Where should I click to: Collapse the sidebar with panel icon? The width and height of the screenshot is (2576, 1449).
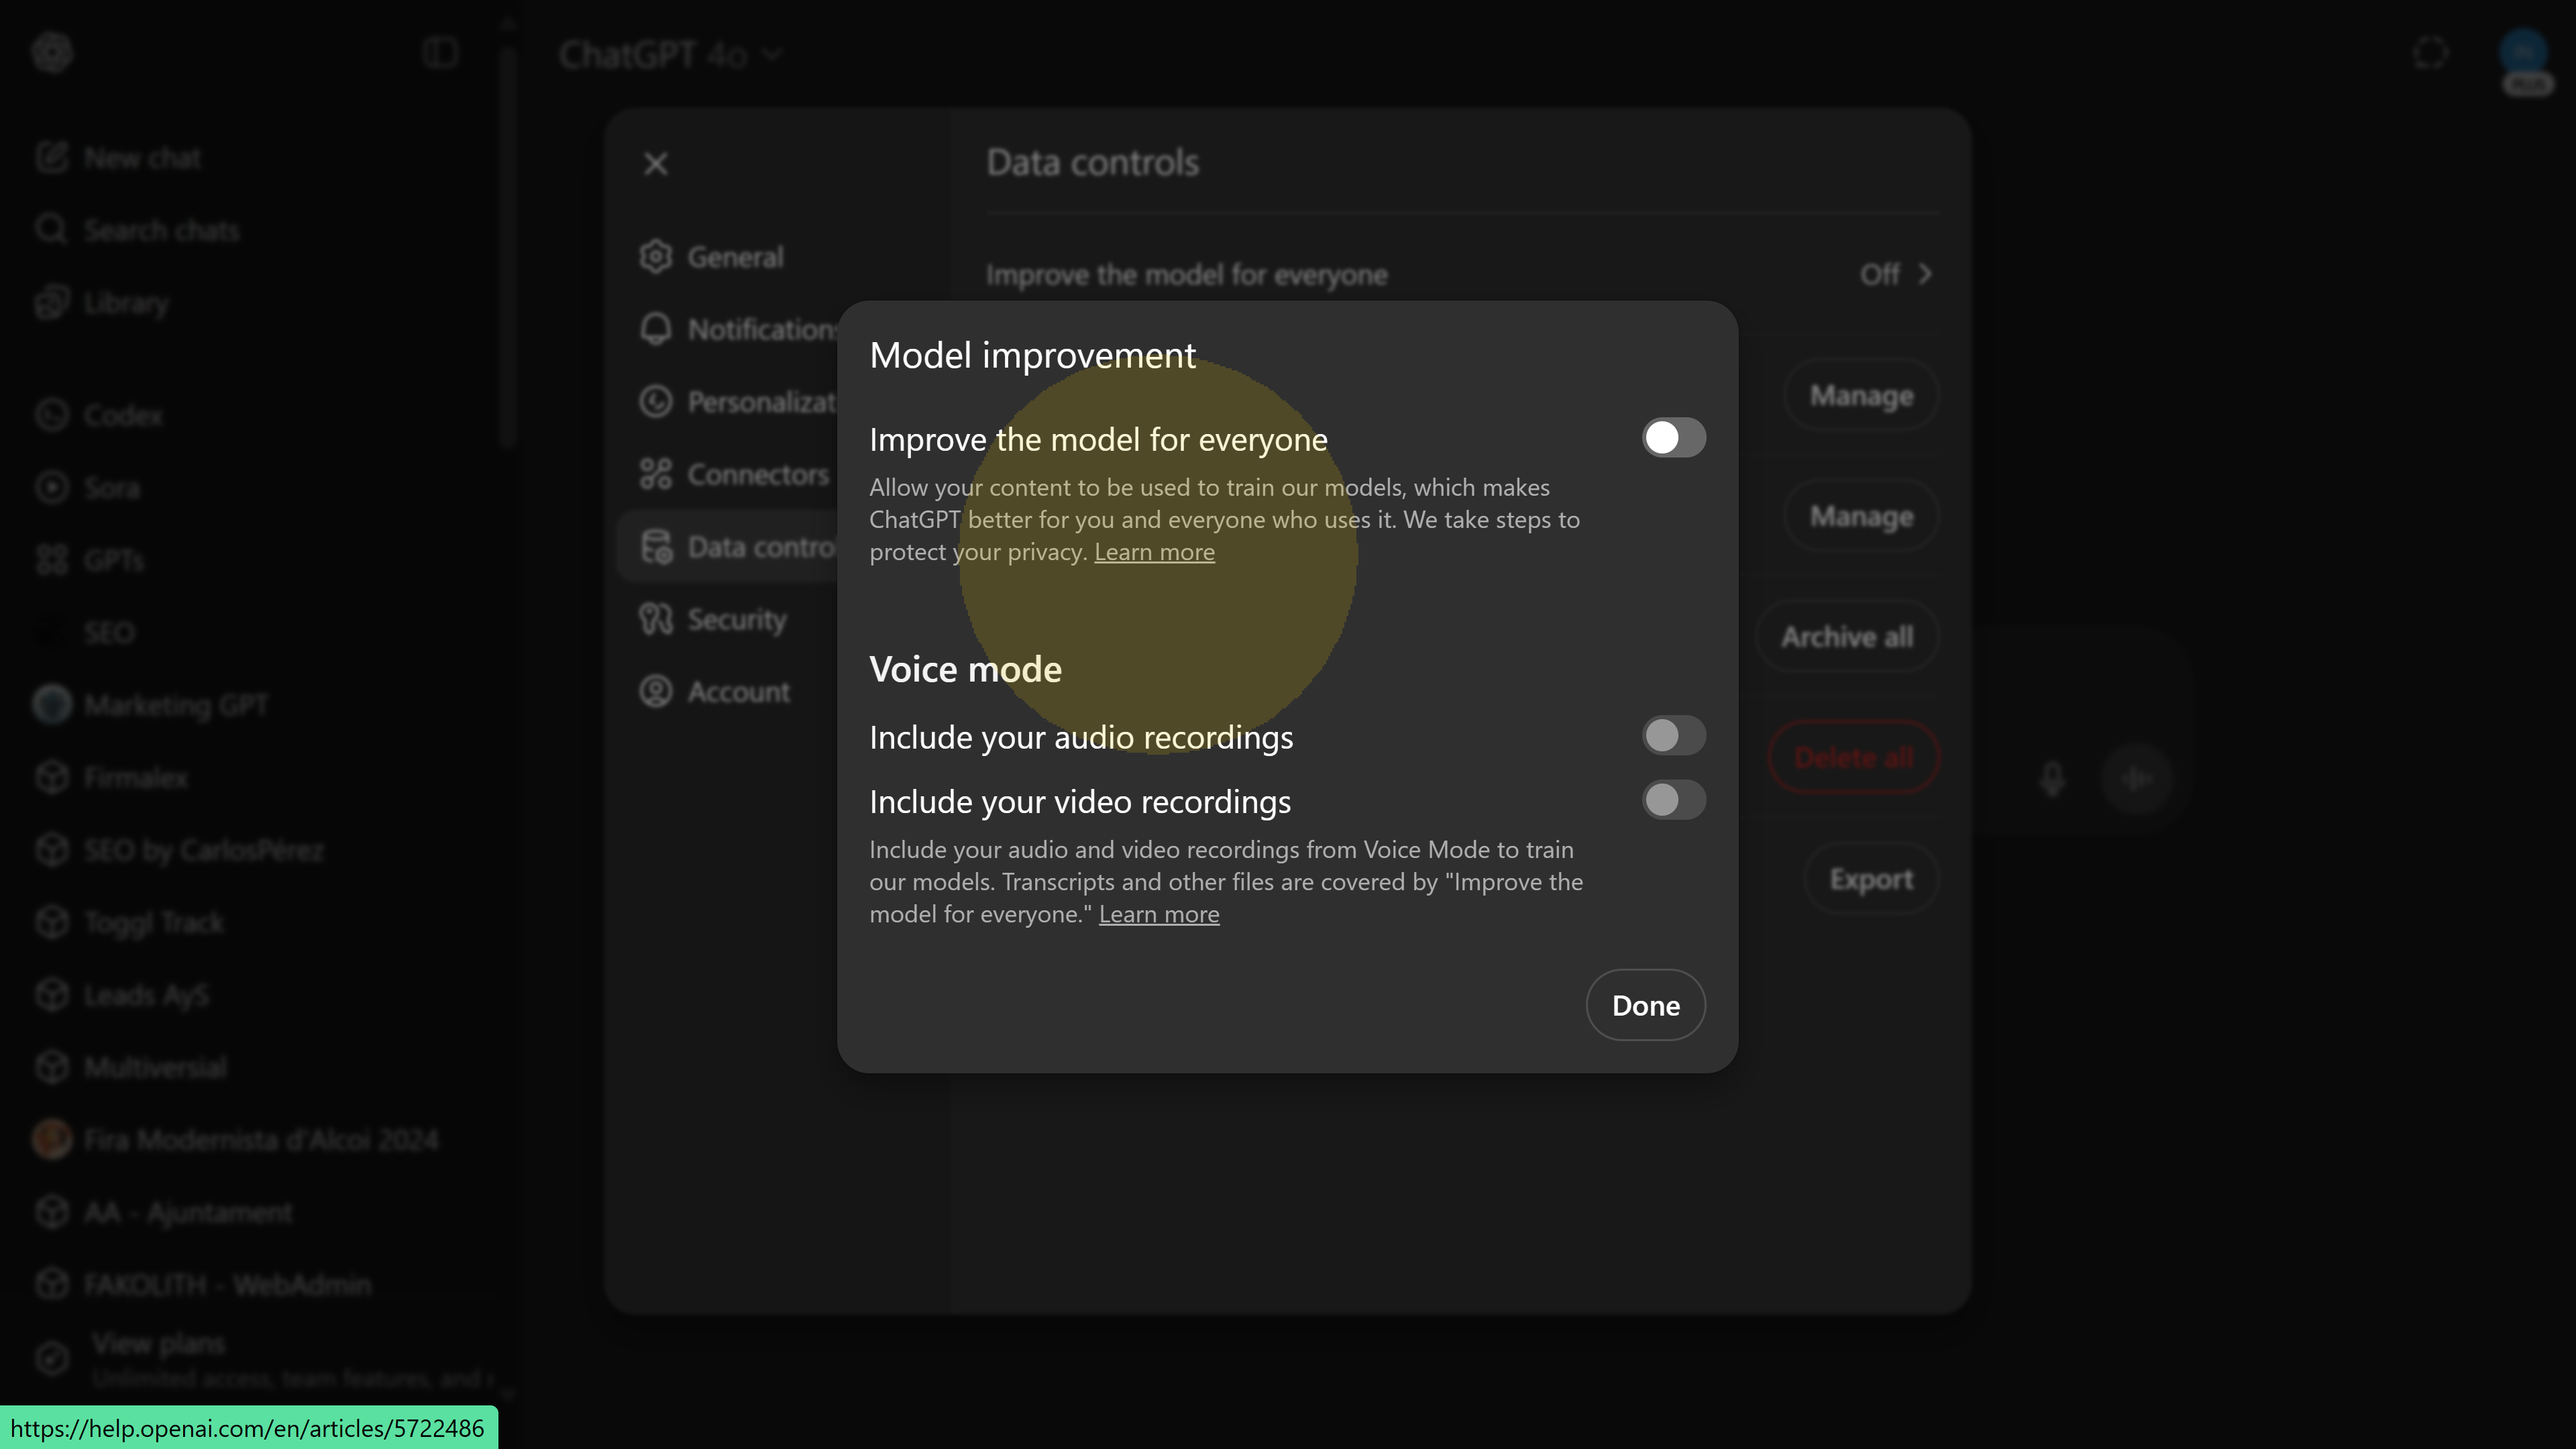[x=440, y=52]
